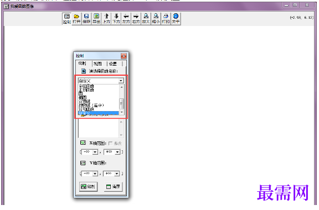Click the X轴范围 graph icon

[x=83, y=143]
